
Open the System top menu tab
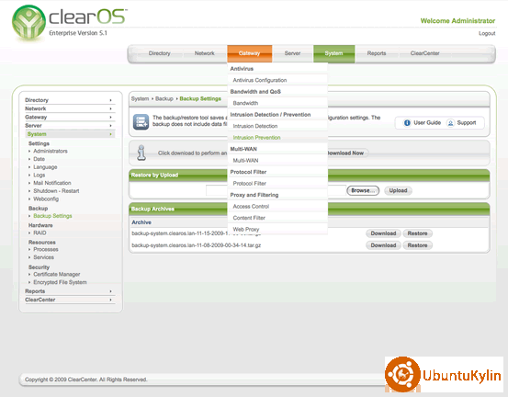point(334,53)
